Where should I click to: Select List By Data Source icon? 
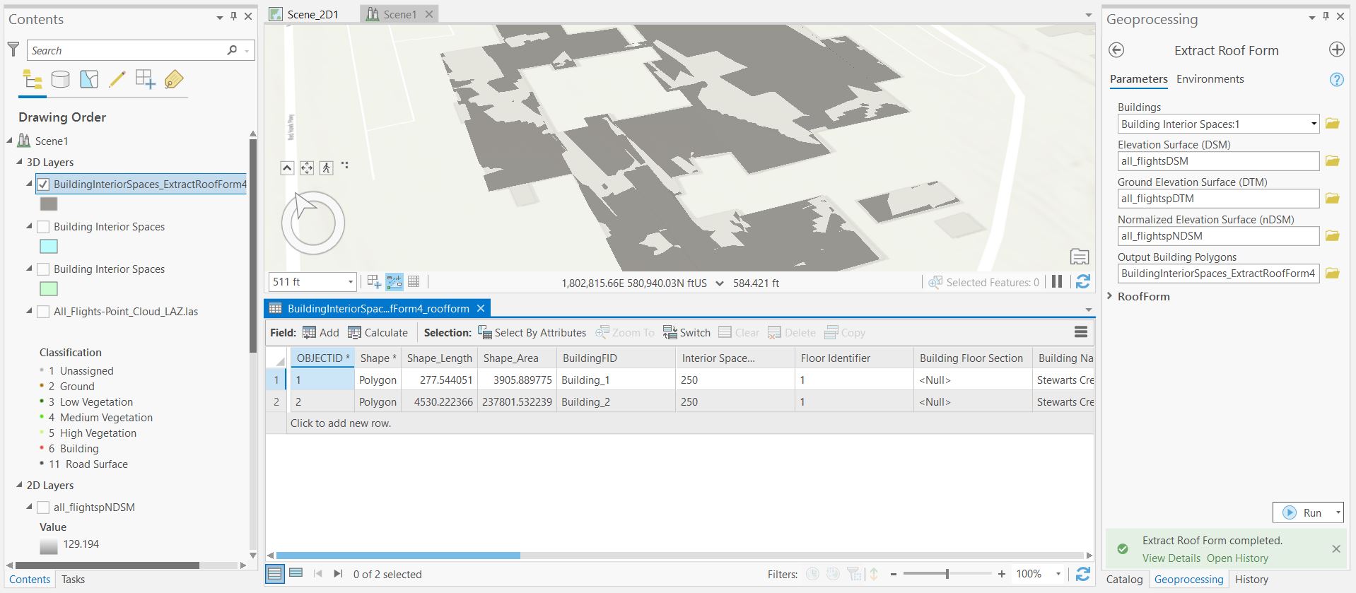(x=61, y=79)
